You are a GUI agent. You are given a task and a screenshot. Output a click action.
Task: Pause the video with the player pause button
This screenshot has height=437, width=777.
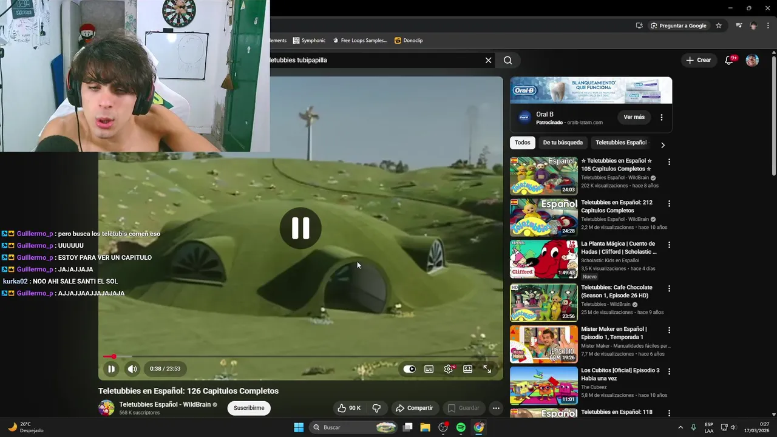coord(111,368)
